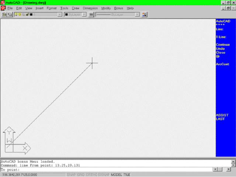Viewport: 236px width, 177px height.
Task: Click command line right scroll arrow
Action: coord(229,170)
